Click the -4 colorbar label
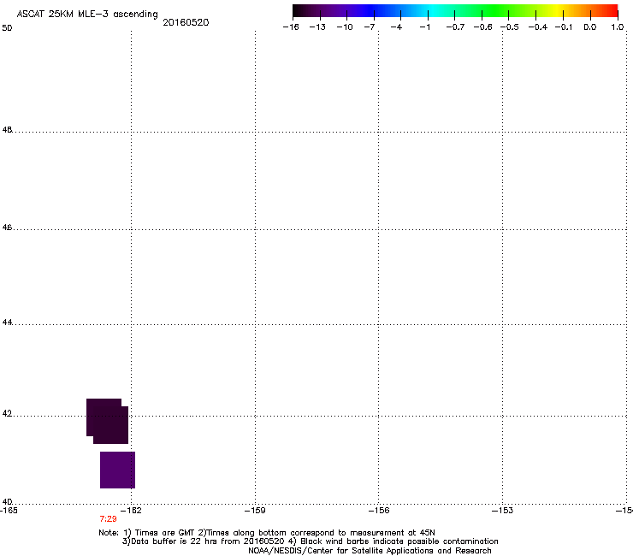 (396, 27)
